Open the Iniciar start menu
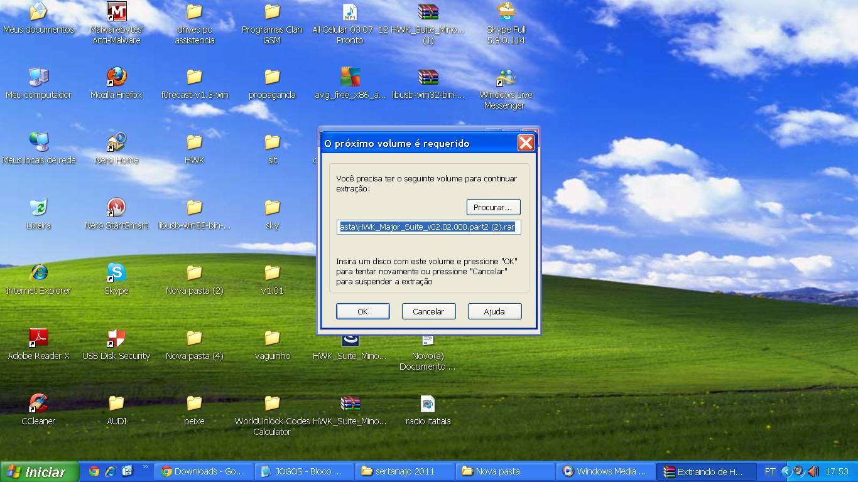Image resolution: width=858 pixels, height=482 pixels. 40,472
